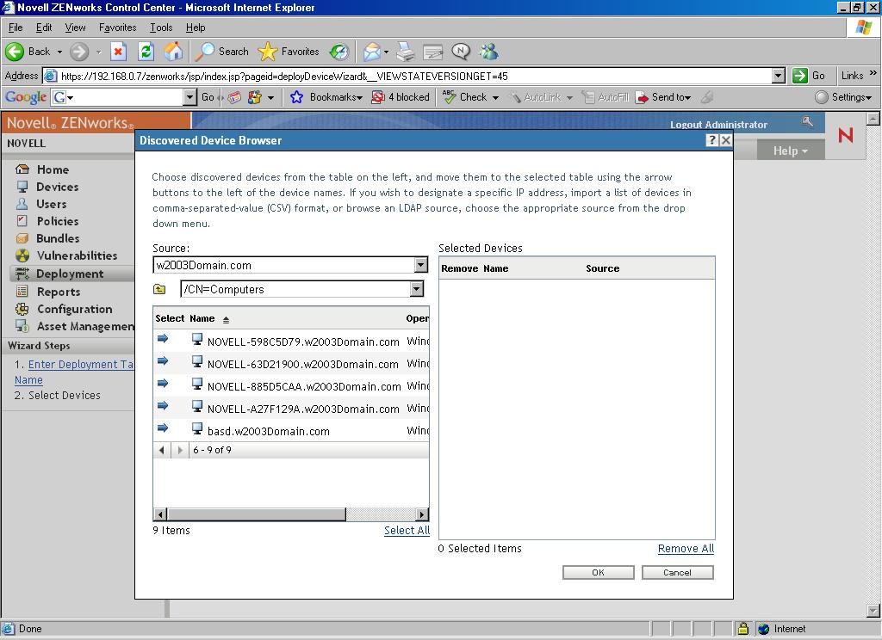The image size is (882, 640).
Task: Add basd.w2003Domain.com with its arrow icon
Action: 163,428
